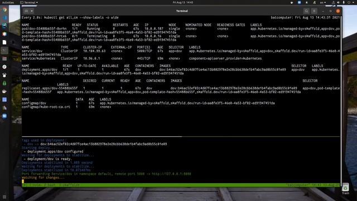Click the Terminating status text
Viewport: 357px width, 201px height.
tap(97, 36)
